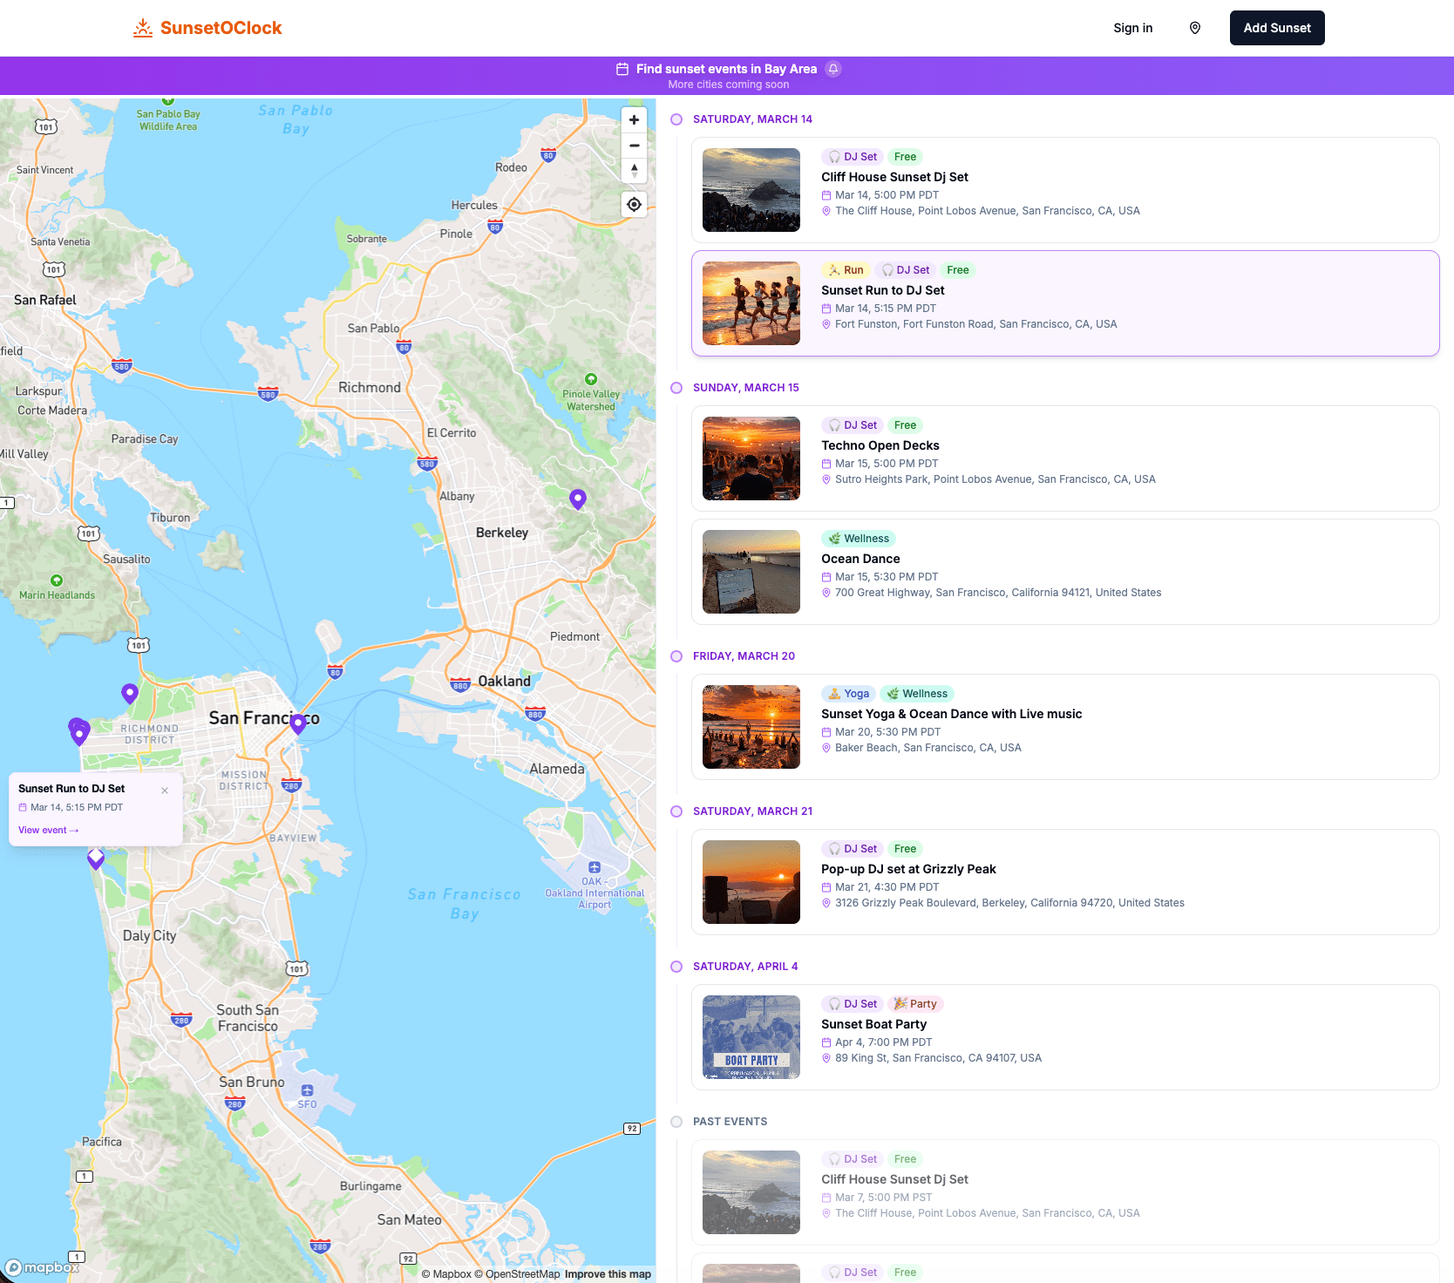Reset map bearing with compass button
This screenshot has height=1283, width=1454.
click(634, 171)
